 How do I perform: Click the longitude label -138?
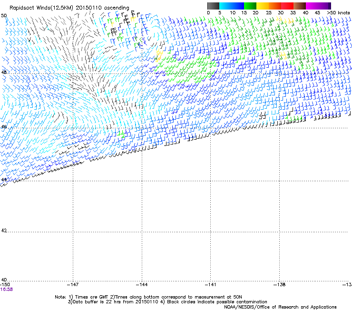point(280,285)
